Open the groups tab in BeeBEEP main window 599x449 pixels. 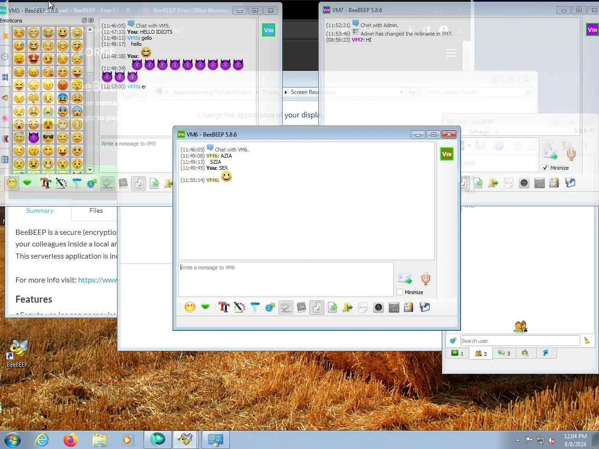click(x=525, y=353)
